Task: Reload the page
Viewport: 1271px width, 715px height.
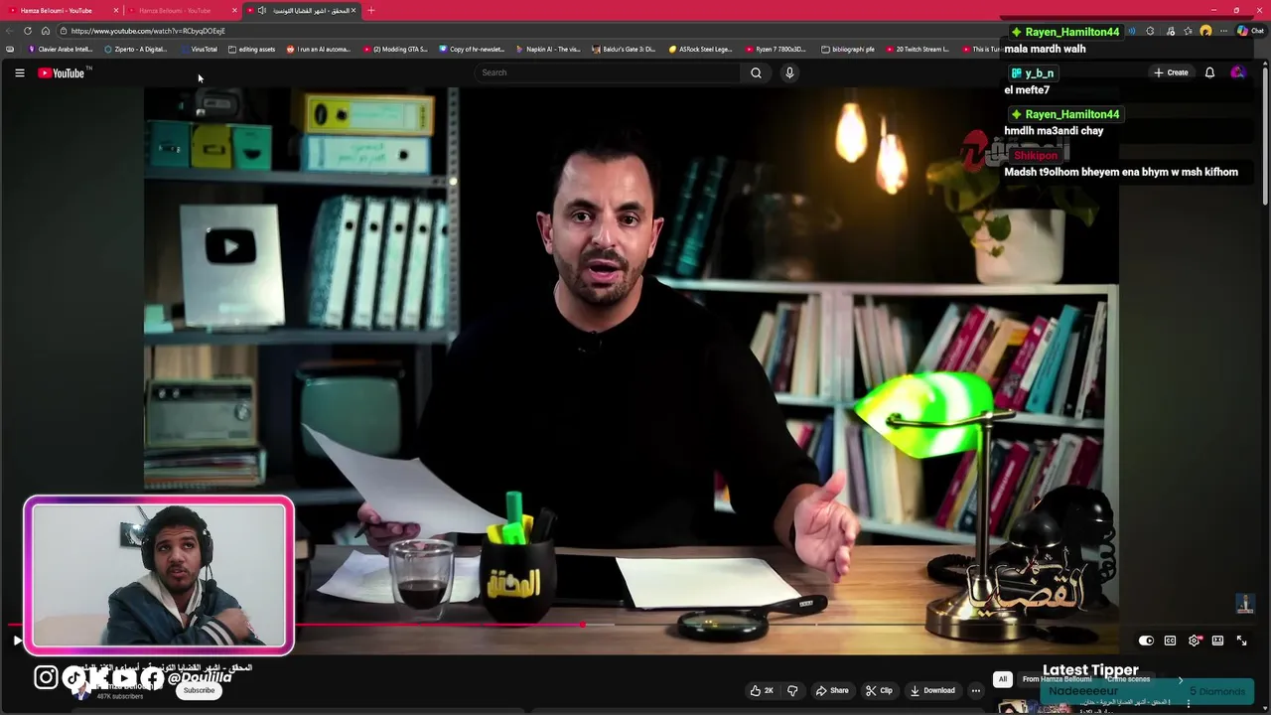Action: [28, 31]
